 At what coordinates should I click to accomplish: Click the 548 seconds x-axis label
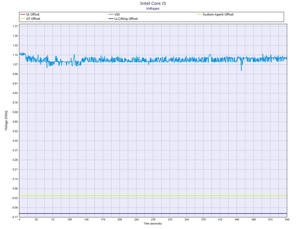pos(287,219)
